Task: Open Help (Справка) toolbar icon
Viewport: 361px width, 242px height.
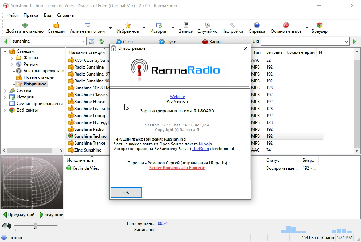Action: [257, 25]
